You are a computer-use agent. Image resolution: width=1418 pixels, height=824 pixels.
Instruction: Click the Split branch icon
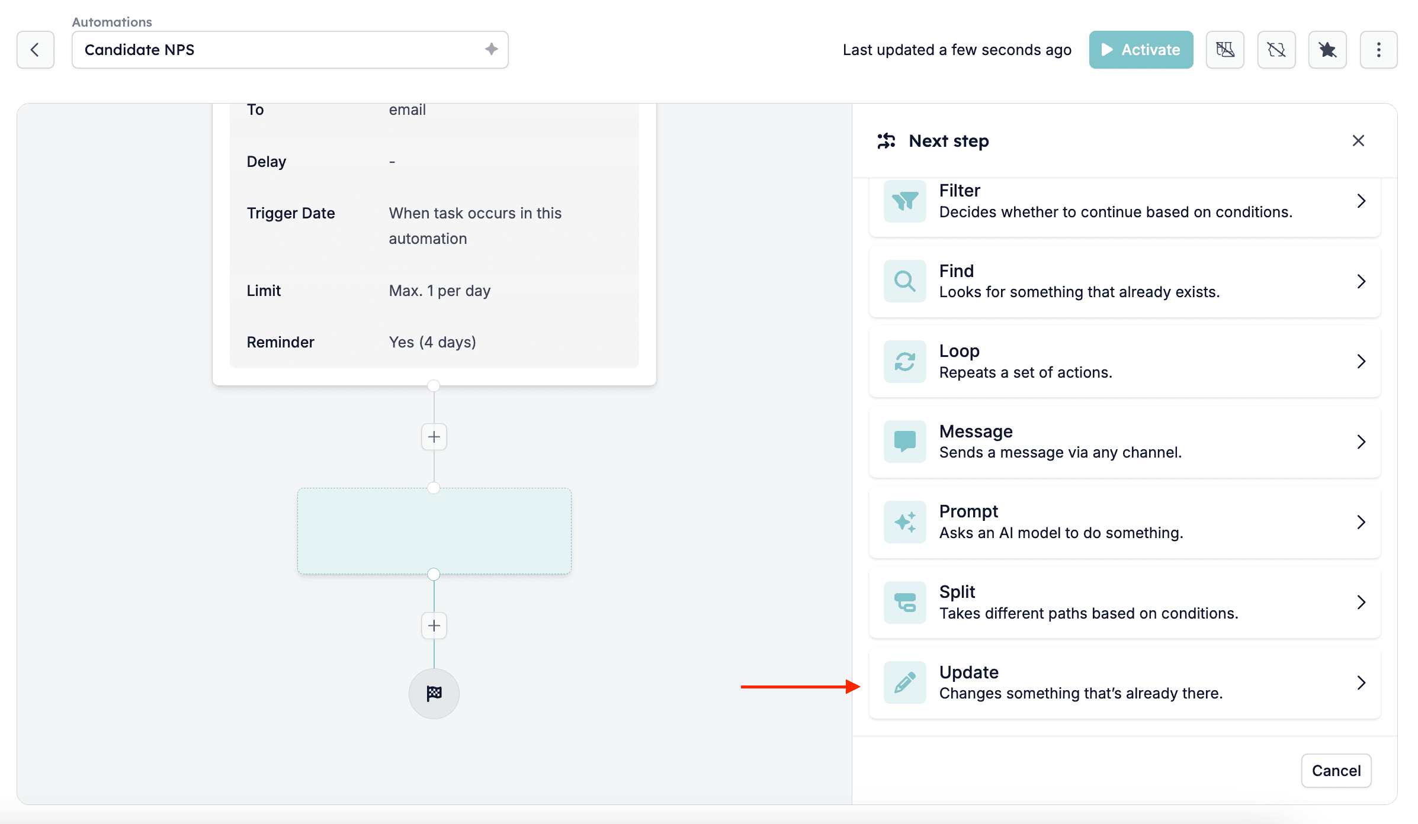tap(904, 602)
